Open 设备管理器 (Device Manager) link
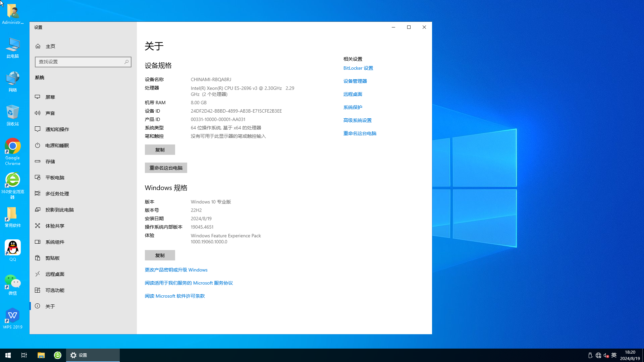 point(355,81)
